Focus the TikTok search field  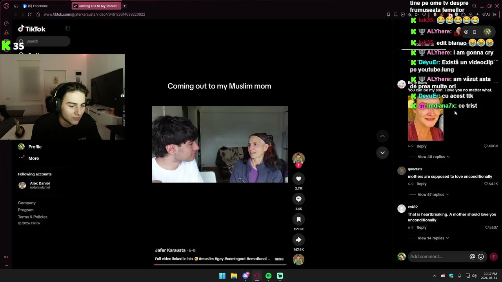tap(44, 41)
